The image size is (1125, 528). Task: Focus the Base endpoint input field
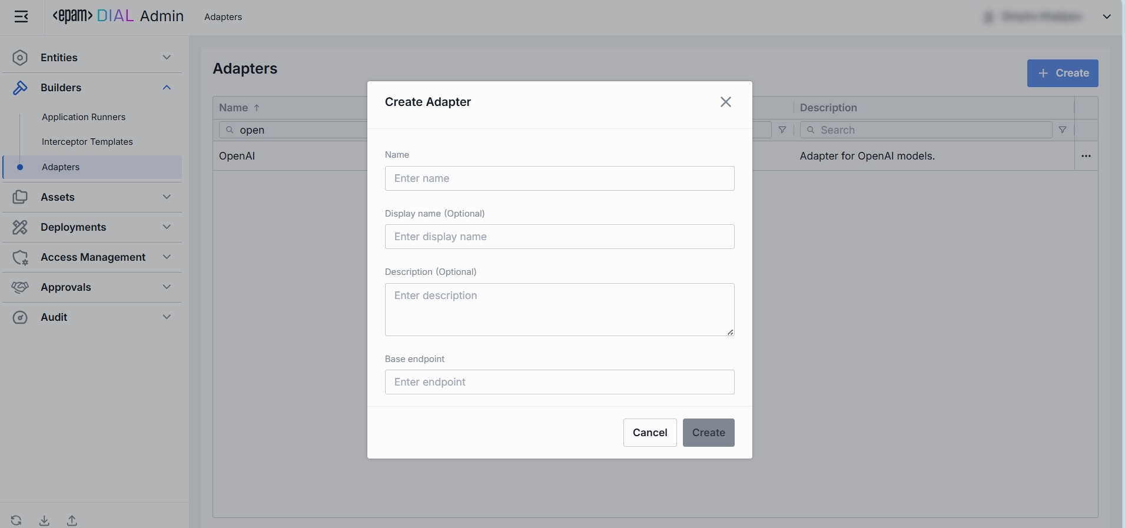click(559, 382)
